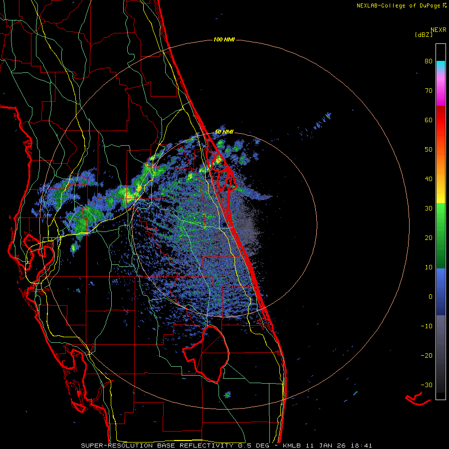The height and width of the screenshot is (449, 449).
Task: Click the 50 NMI range ring label
Action: point(224,132)
